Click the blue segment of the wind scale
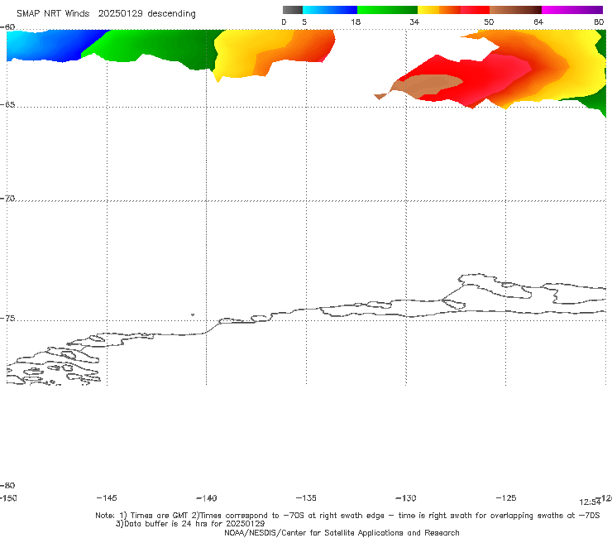 click(330, 10)
